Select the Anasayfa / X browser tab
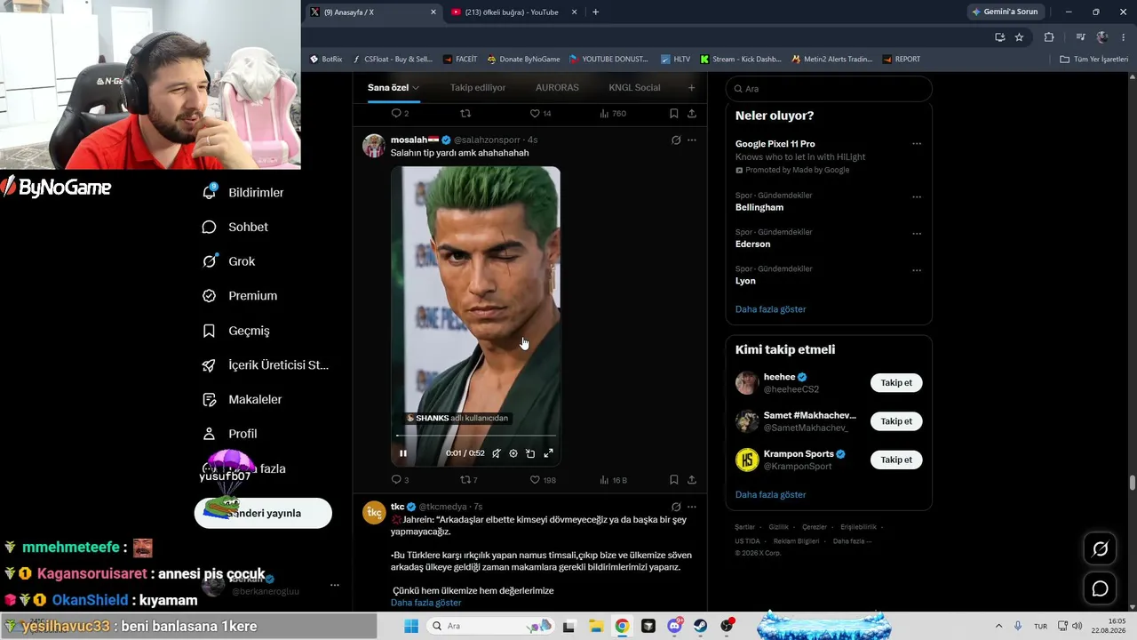Viewport: 1137px width, 640px height. 372,12
